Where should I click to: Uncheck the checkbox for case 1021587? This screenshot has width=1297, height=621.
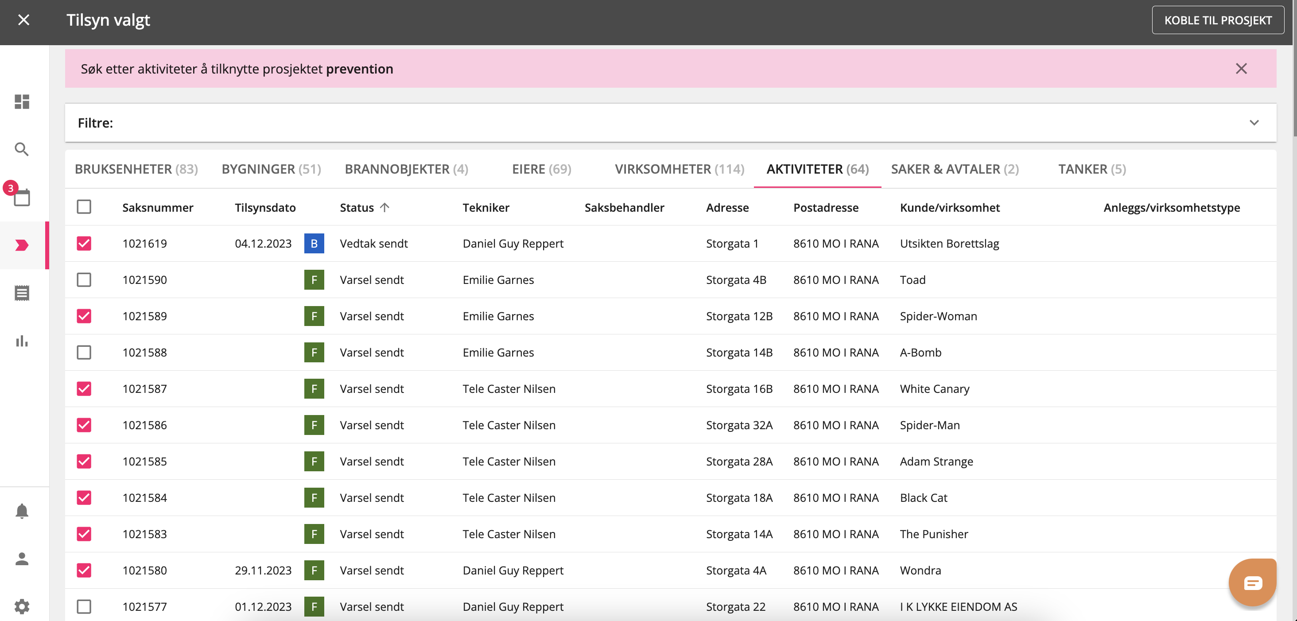pyautogui.click(x=84, y=389)
